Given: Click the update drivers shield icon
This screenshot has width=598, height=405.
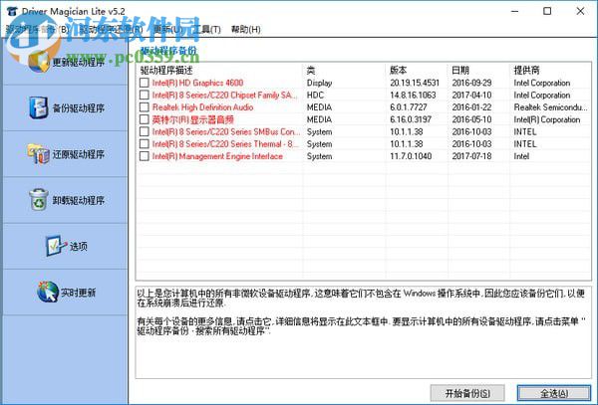Looking at the screenshot, I should (x=39, y=62).
